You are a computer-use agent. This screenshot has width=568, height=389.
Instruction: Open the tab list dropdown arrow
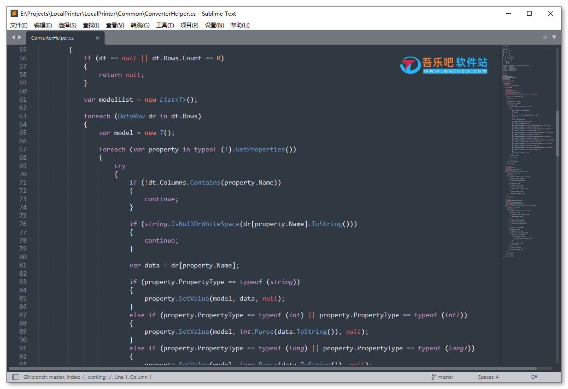click(554, 37)
